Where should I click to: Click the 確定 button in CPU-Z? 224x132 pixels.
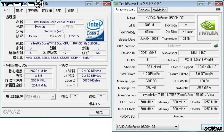point(99,112)
